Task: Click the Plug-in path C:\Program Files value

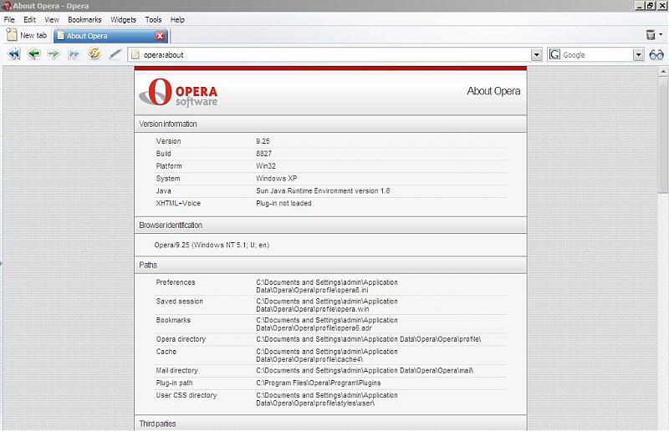Action: [319, 383]
